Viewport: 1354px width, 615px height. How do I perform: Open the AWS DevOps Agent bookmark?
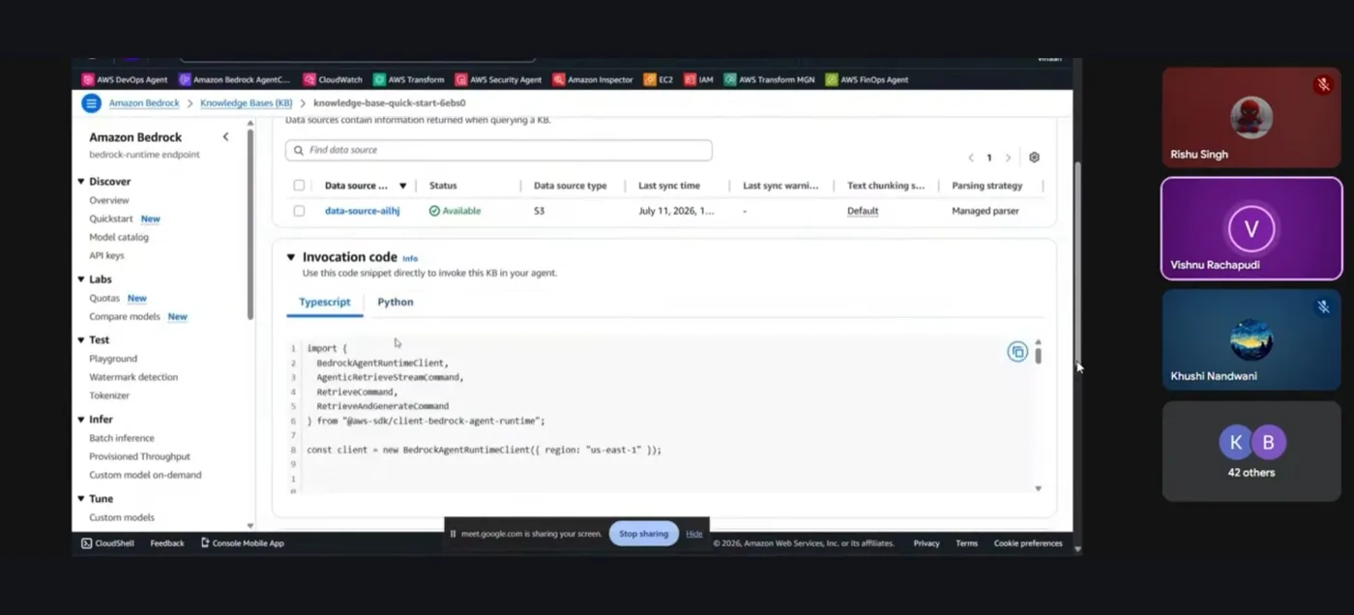tap(125, 80)
